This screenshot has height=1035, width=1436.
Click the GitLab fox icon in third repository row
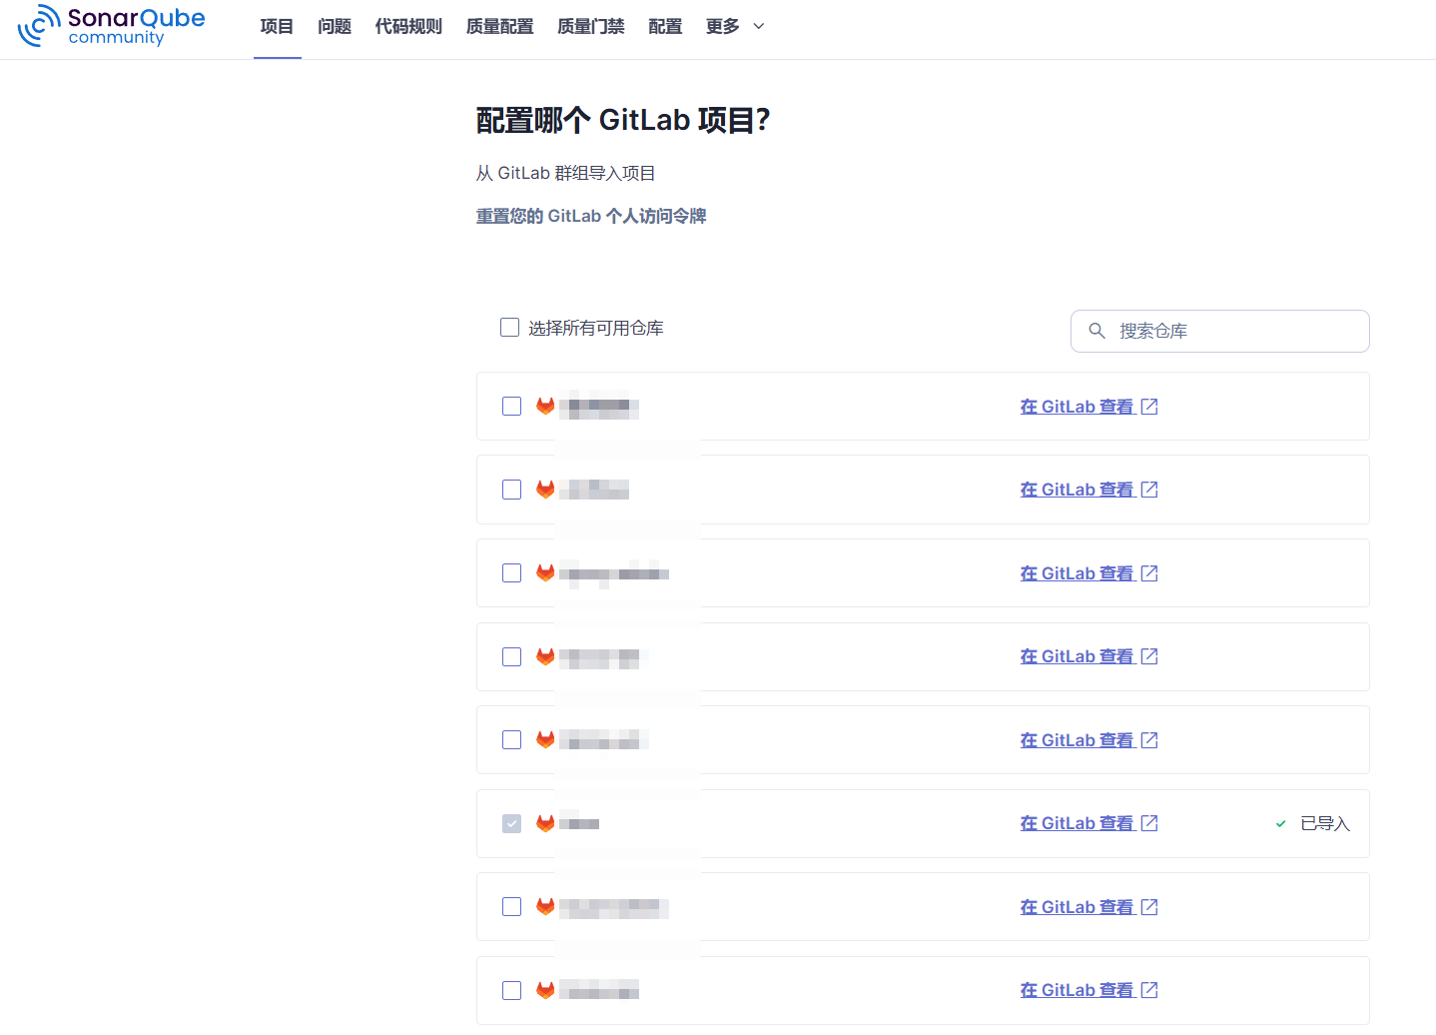[x=545, y=572]
